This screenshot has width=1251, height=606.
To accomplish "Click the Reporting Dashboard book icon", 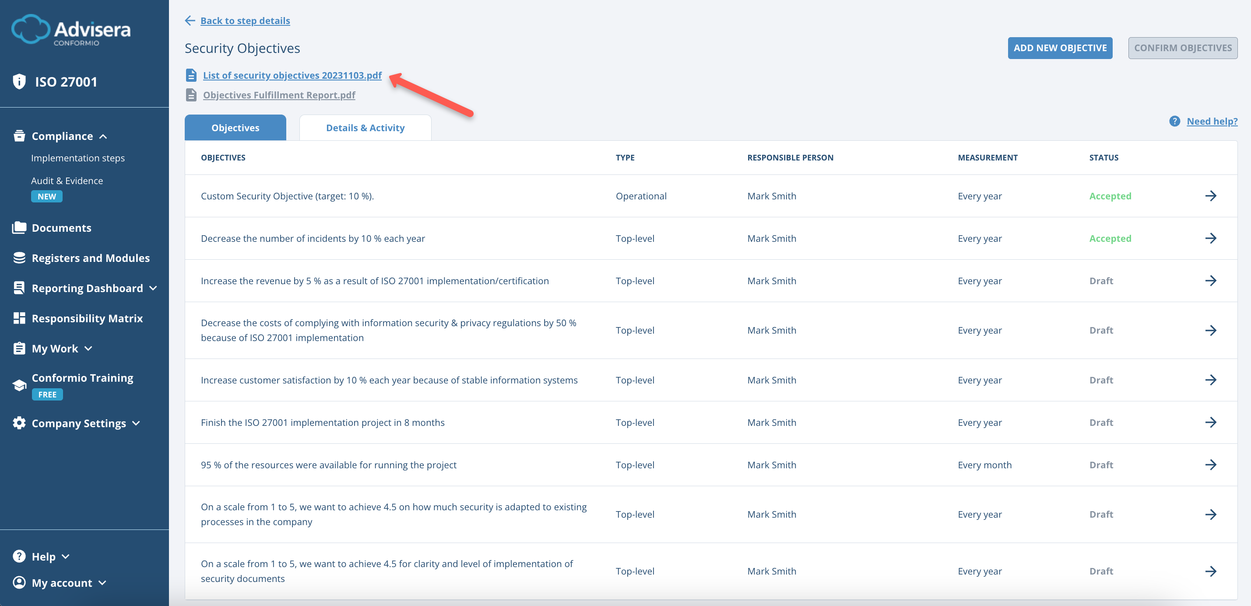I will tap(19, 288).
